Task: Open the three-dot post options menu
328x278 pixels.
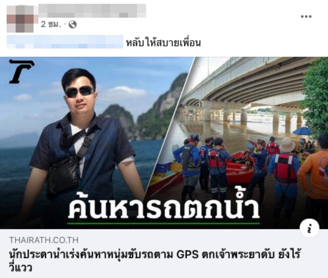Action: click(306, 17)
